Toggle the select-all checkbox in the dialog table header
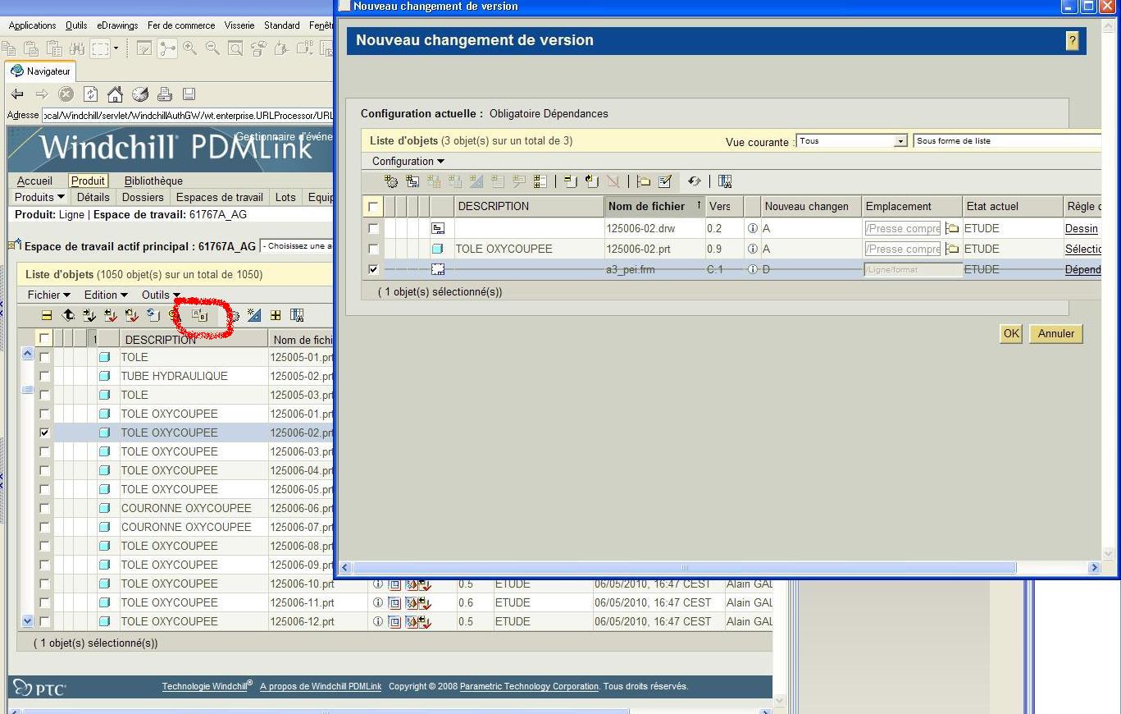1121x714 pixels. click(374, 207)
